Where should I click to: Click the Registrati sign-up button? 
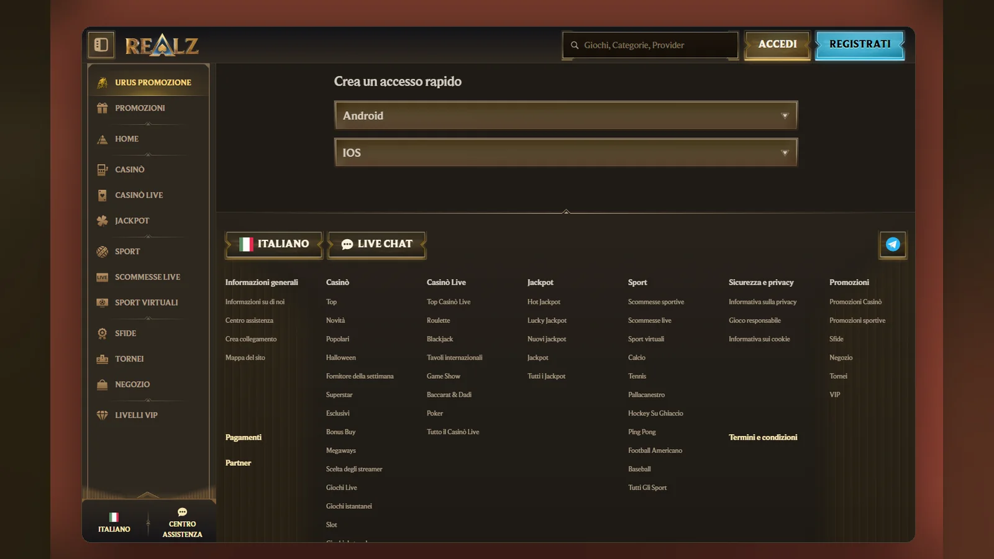(860, 45)
